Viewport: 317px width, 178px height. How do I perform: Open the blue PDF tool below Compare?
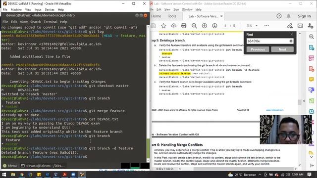coord(312,111)
